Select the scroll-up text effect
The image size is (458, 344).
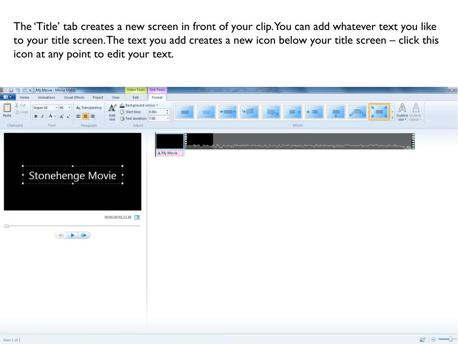point(336,112)
